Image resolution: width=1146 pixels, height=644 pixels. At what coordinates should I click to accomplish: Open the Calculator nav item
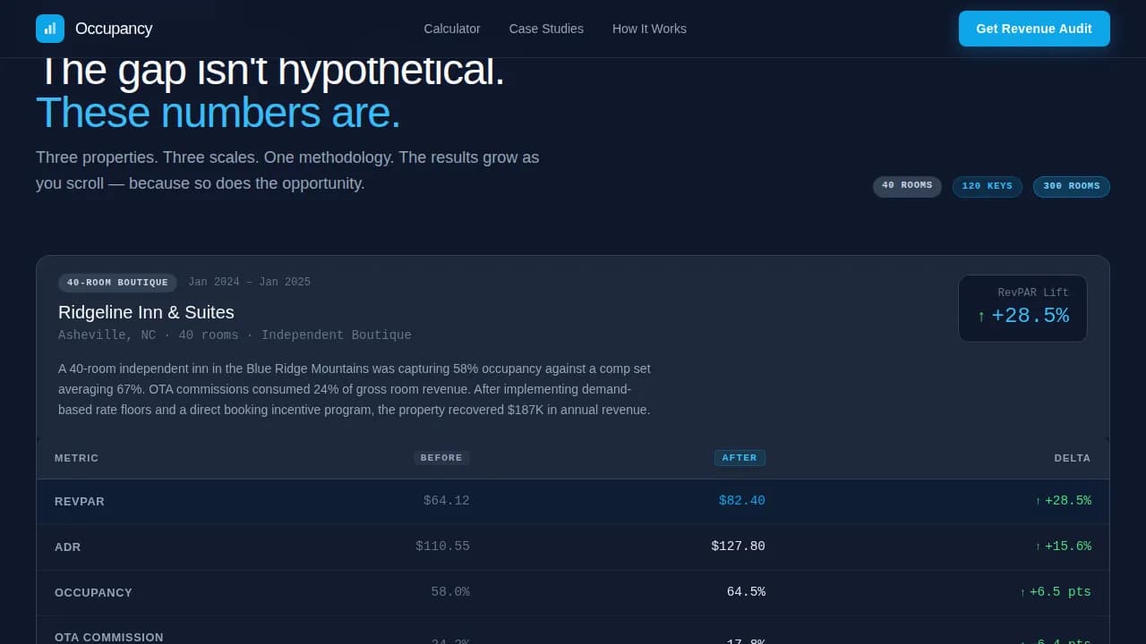(x=452, y=29)
